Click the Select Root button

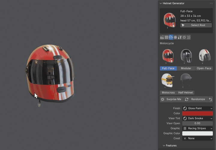[x=196, y=25]
